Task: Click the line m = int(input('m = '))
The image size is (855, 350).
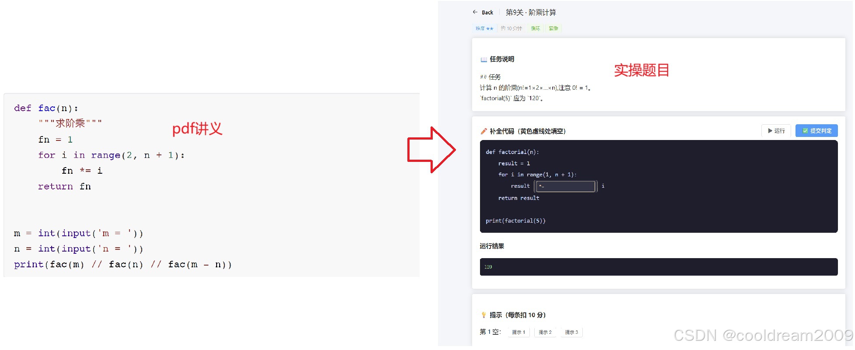Action: [x=78, y=233]
